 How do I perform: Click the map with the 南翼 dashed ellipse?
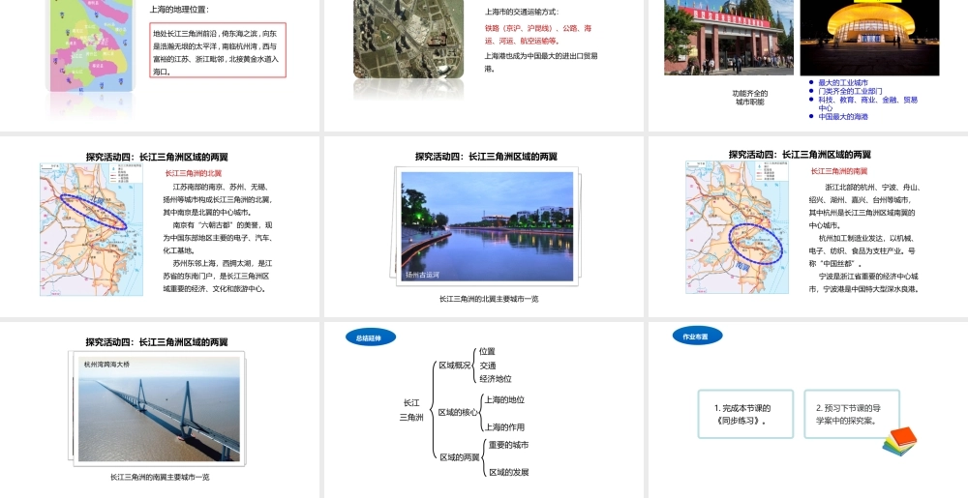pos(737,227)
